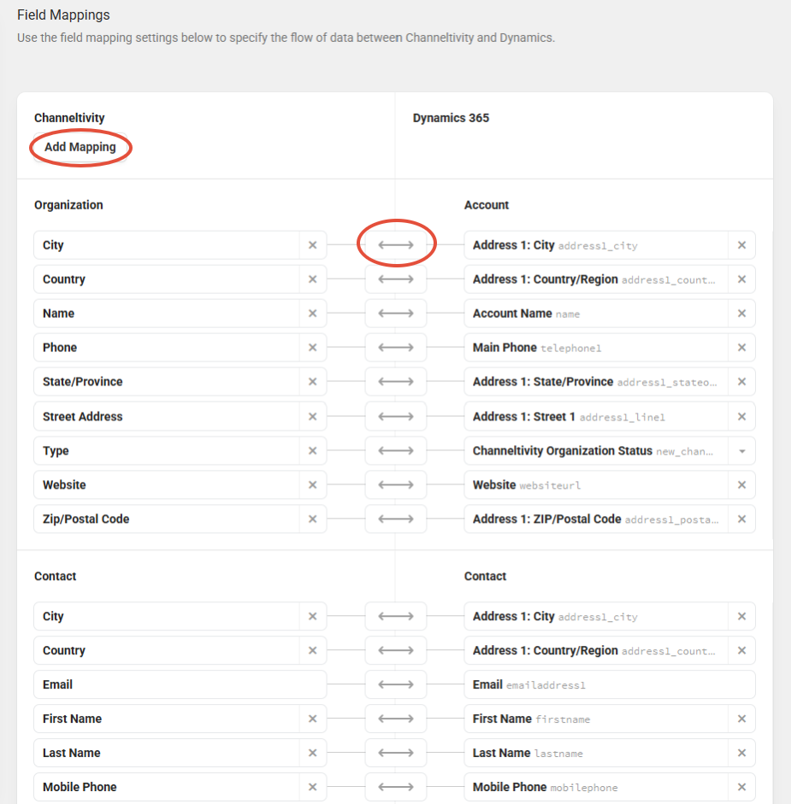Toggle sync direction for State/Province mapping
The width and height of the screenshot is (791, 804).
(396, 381)
